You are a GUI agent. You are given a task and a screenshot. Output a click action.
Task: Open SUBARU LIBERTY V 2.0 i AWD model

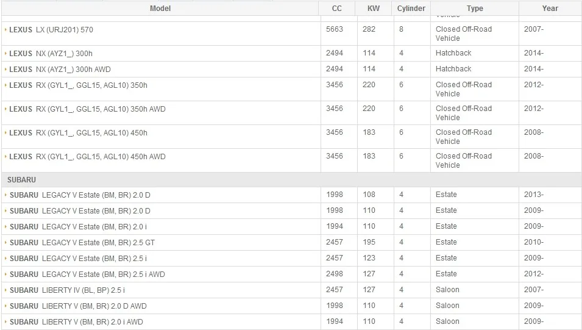pos(76,322)
